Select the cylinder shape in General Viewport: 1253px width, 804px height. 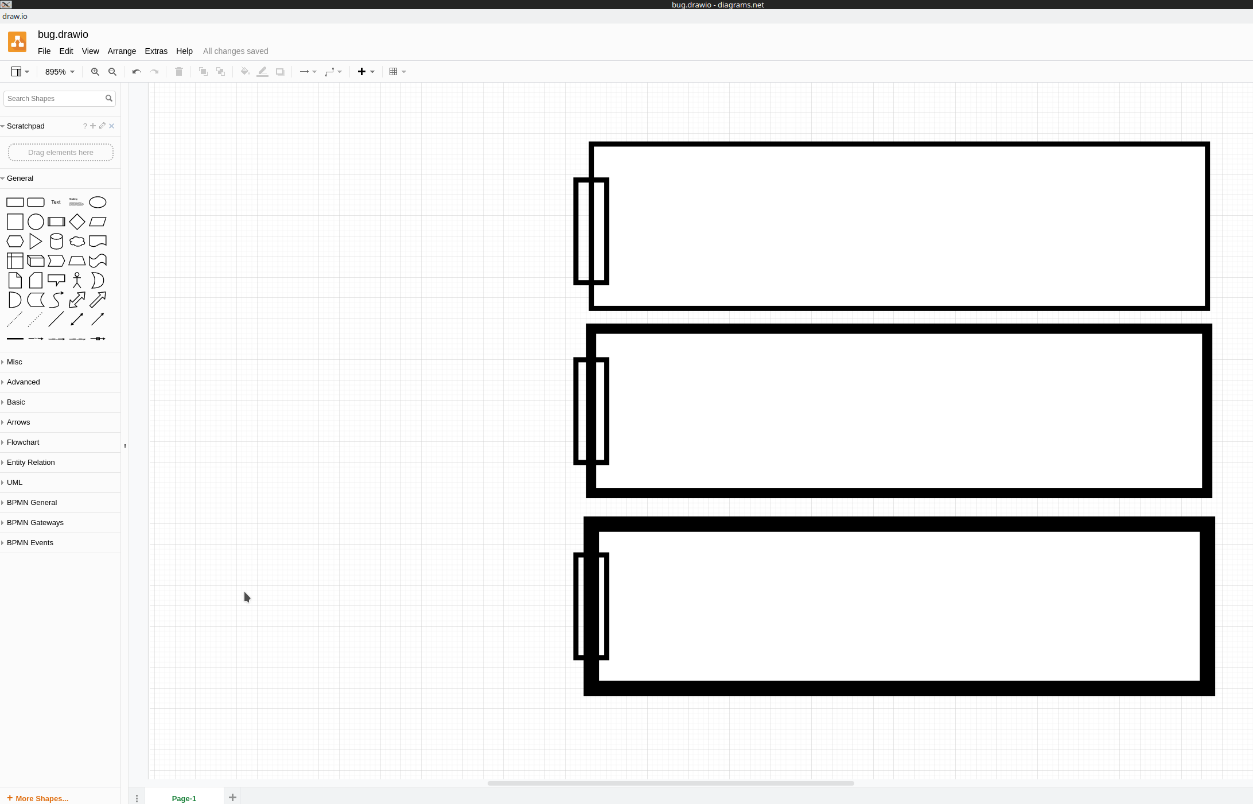pos(56,241)
